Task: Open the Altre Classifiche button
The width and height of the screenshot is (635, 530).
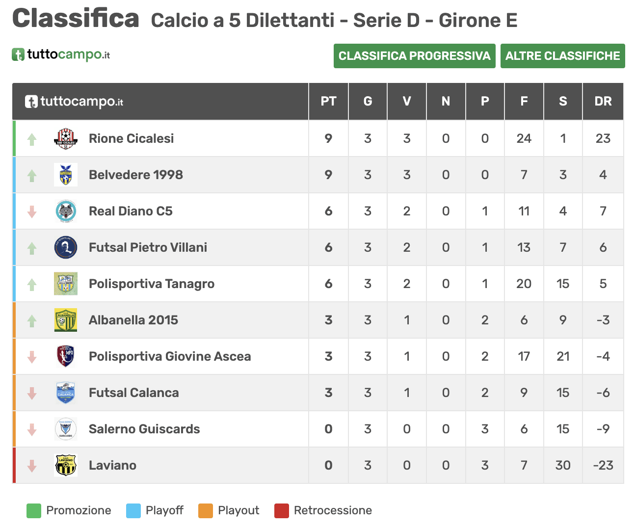Action: coord(563,56)
